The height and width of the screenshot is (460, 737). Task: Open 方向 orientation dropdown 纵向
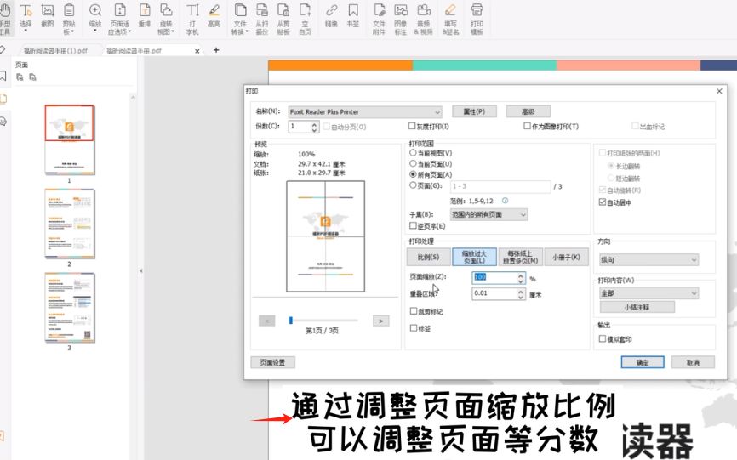[648, 259]
